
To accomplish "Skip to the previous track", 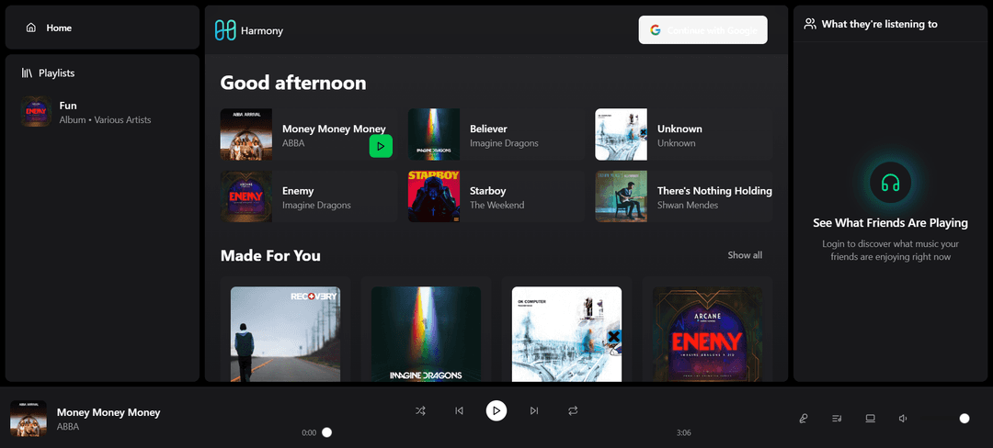I will (459, 410).
